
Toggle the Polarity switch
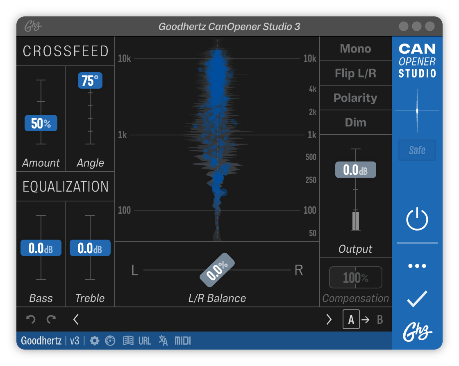click(355, 98)
